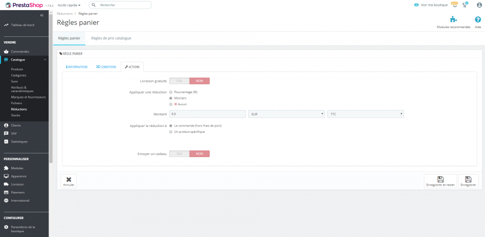Image resolution: width=485 pixels, height=237 pixels.
Task: Open Catégories in the sidebar
Action: 18,76
